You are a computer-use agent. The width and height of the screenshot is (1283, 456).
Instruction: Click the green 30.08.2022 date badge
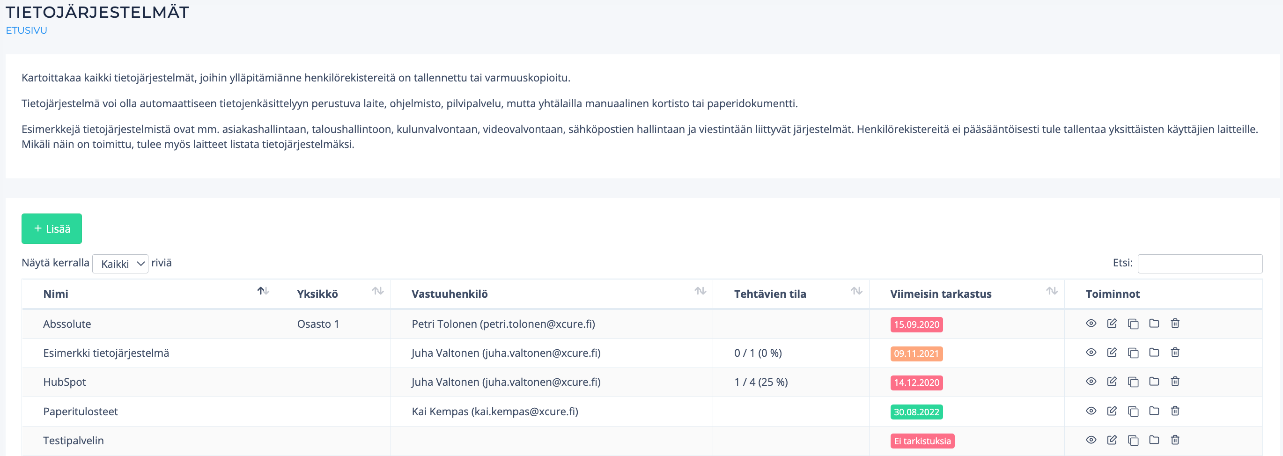(x=916, y=412)
